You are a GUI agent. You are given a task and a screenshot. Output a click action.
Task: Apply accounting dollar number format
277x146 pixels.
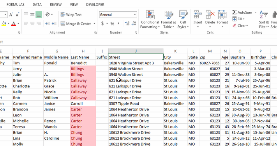[x=102, y=23]
